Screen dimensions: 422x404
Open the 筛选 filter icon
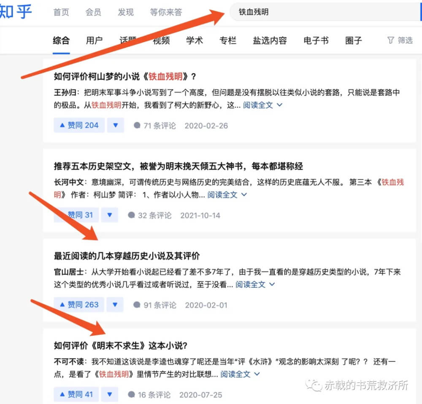pos(390,40)
